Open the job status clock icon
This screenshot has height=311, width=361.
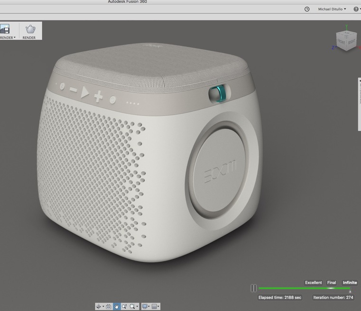[x=307, y=9]
